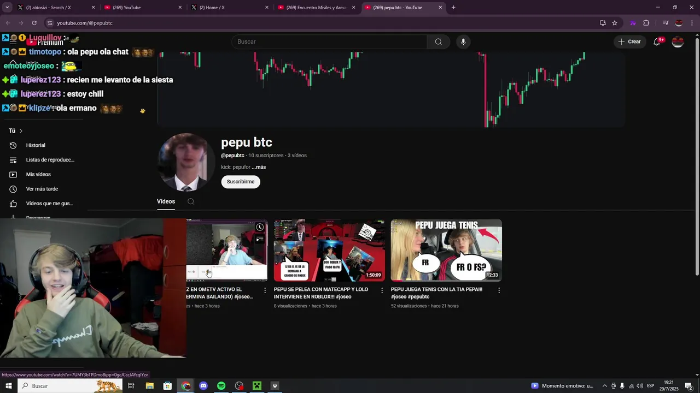Click the @pepubtc channel handle text

[x=232, y=156]
